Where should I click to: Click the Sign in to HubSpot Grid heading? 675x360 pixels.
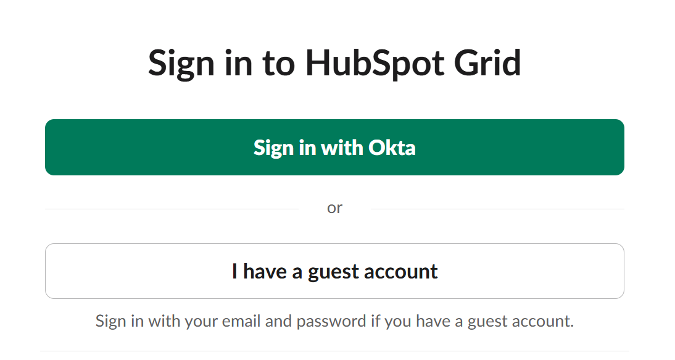334,62
